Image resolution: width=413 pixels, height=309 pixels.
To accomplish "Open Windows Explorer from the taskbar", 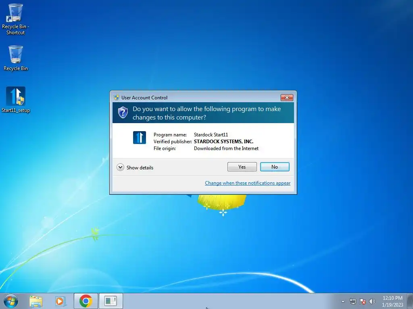I will pos(36,301).
